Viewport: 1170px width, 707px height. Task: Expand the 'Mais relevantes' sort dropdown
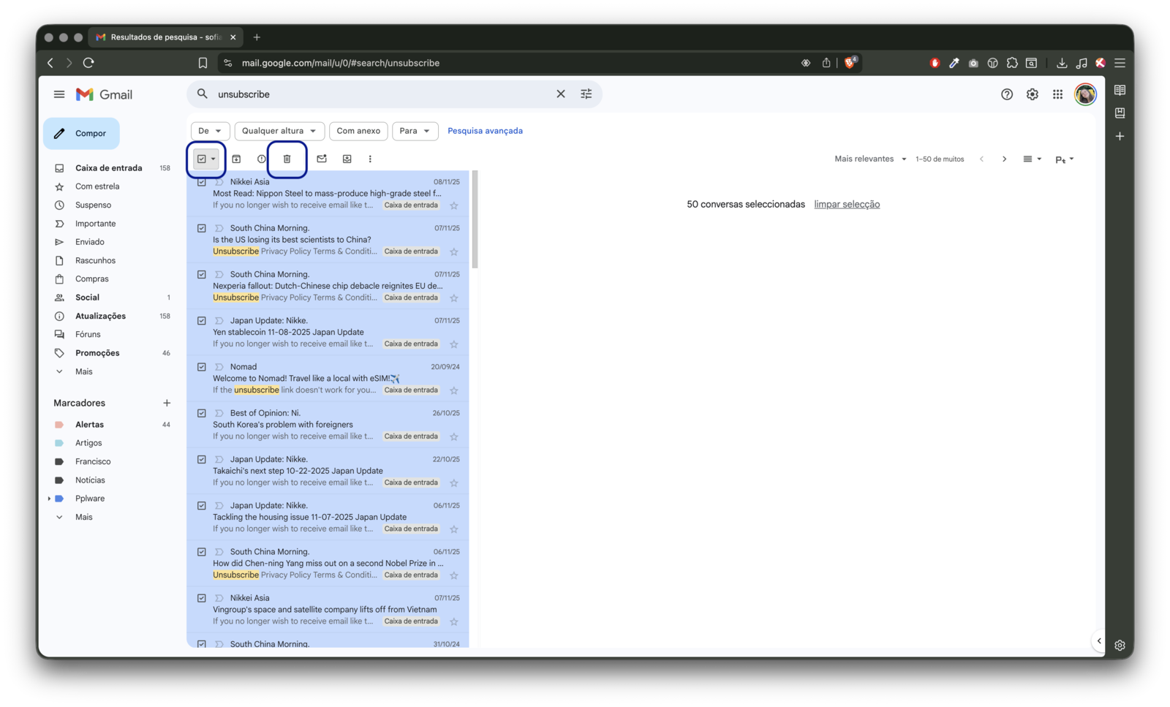[870, 159]
